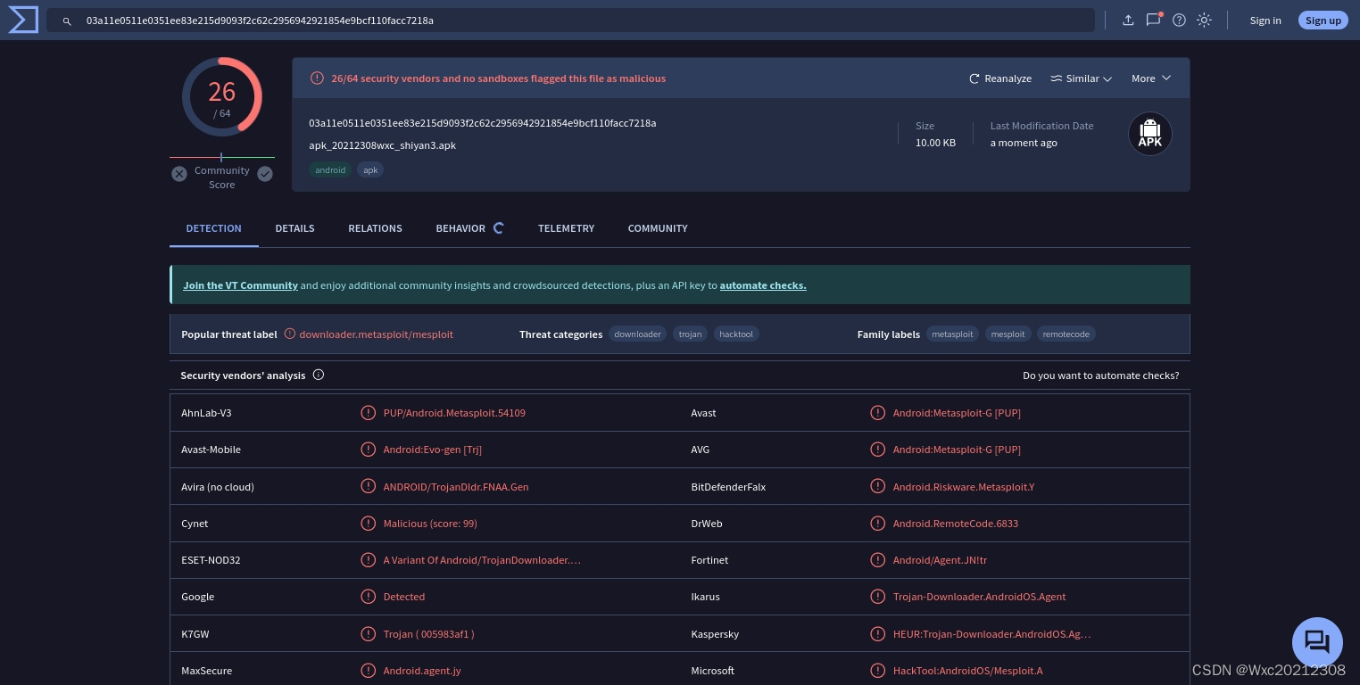
Task: Click the Trojan ( 005983af1 ) detection text
Action: [428, 634]
